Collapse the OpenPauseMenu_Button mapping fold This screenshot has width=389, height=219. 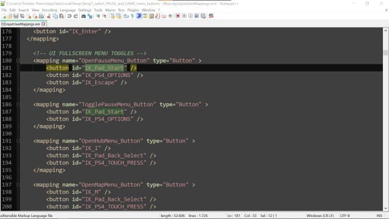pos(18,60)
